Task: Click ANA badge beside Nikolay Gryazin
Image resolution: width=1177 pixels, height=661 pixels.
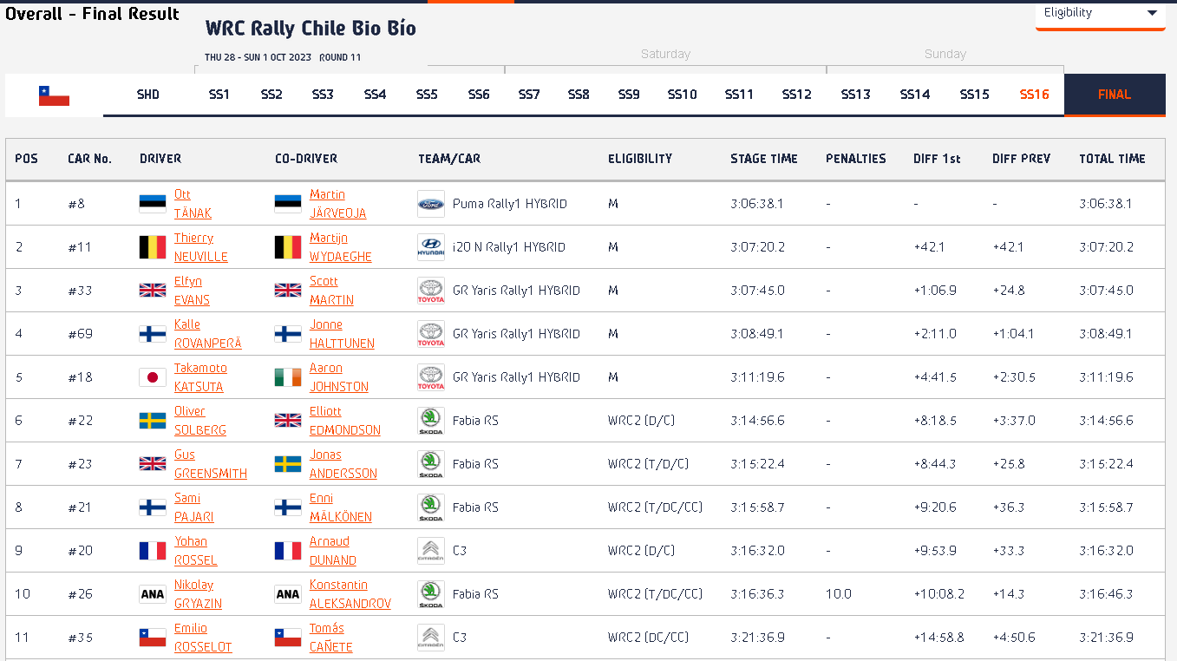Action: (153, 594)
